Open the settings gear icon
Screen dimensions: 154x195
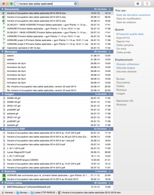(138, 4)
